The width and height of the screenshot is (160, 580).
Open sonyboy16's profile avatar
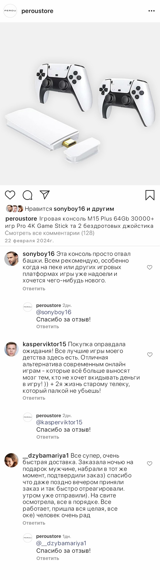pos(11,259)
